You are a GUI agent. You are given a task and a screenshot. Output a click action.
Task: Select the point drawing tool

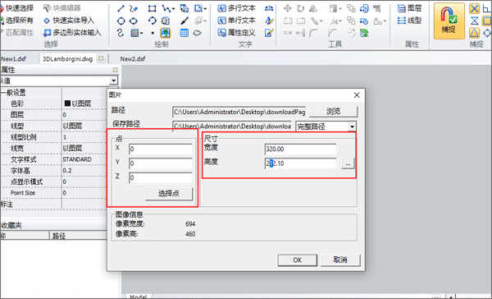153,33
